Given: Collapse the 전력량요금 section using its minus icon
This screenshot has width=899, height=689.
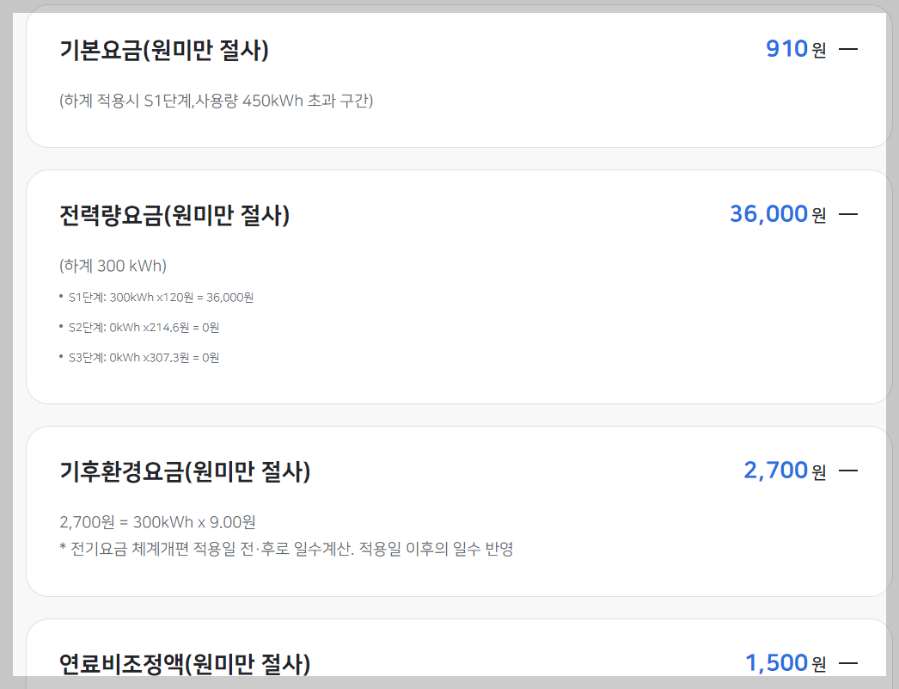Looking at the screenshot, I should tap(849, 213).
